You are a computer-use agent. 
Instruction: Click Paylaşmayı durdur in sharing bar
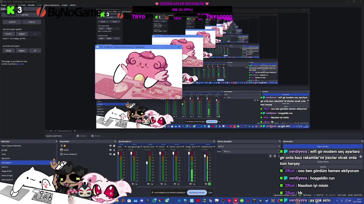pyautogui.click(x=197, y=193)
